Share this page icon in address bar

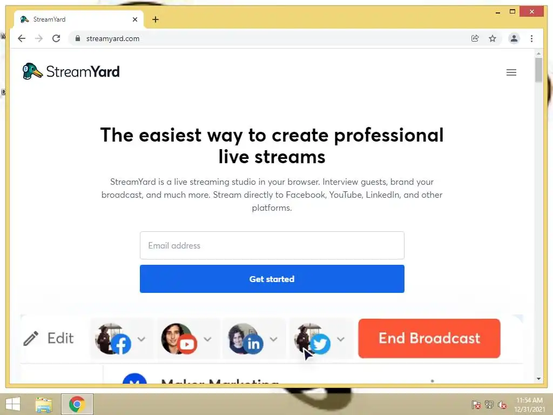[475, 38]
